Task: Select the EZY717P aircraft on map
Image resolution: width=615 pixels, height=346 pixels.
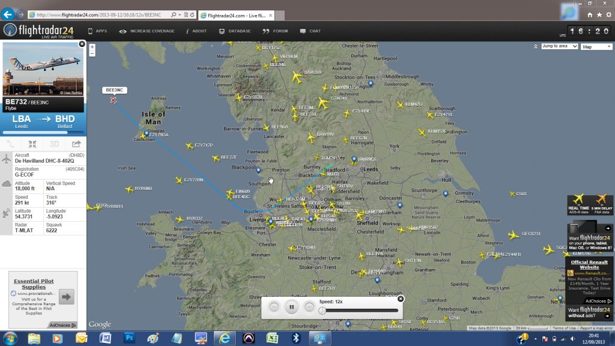Action: 189,146
